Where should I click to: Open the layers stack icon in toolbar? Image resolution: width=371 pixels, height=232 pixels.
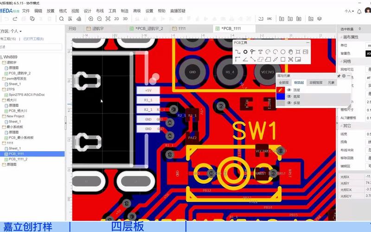pyautogui.click(x=320, y=19)
